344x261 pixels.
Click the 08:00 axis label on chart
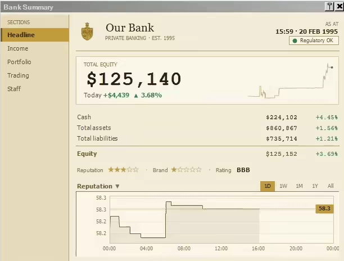coord(184,249)
